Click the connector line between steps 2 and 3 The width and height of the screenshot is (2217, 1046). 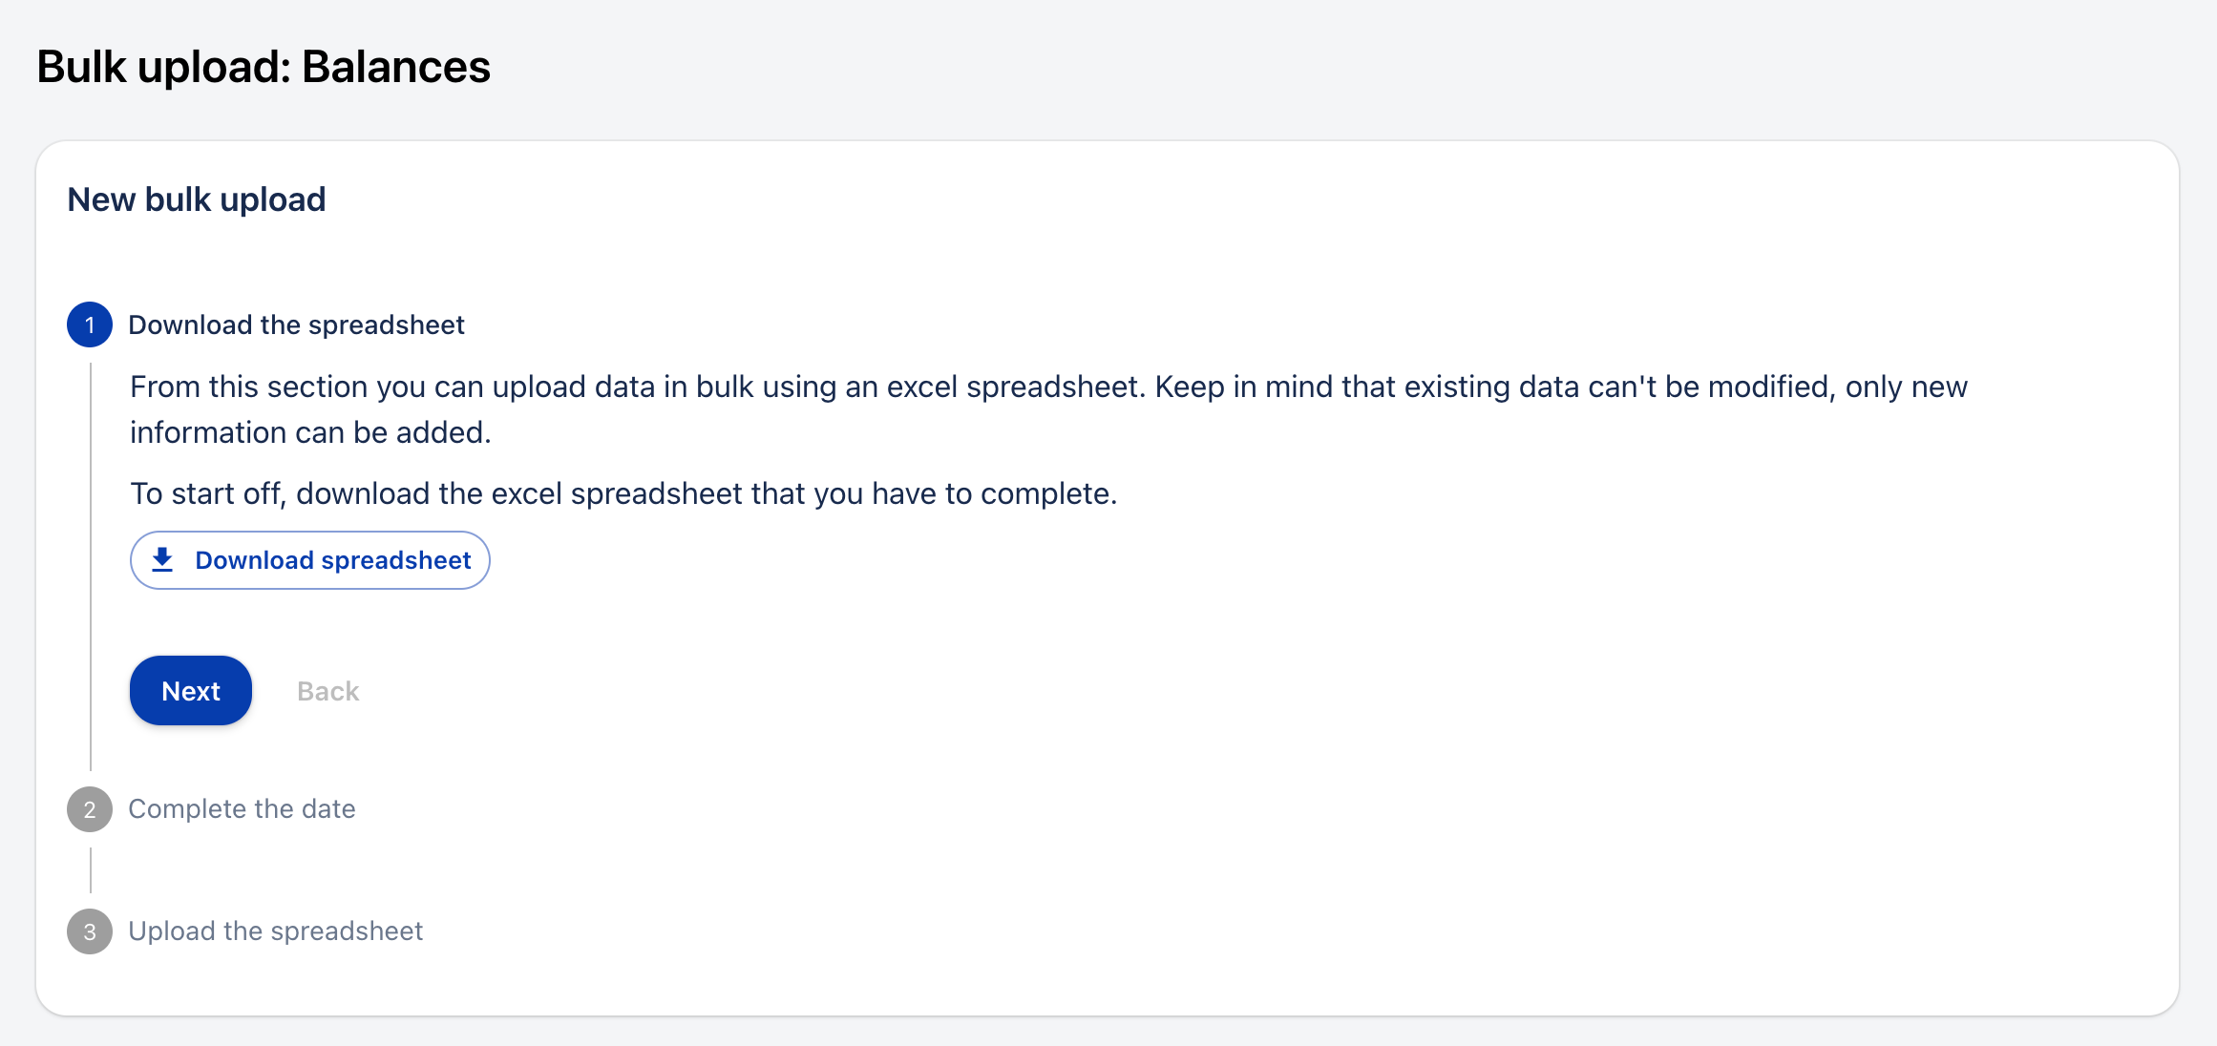pos(91,870)
